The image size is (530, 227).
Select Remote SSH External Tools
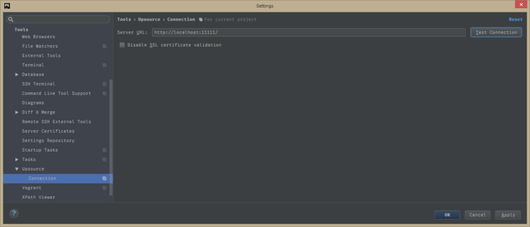[56, 122]
